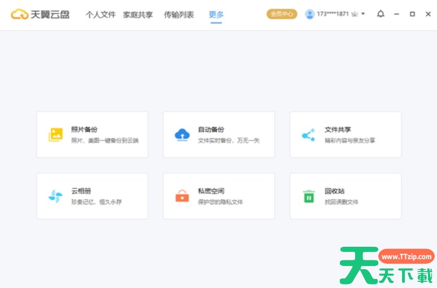This screenshot has width=437, height=288.
Task: Click the yellow 照片备份 picture icon
Action: tap(55, 134)
